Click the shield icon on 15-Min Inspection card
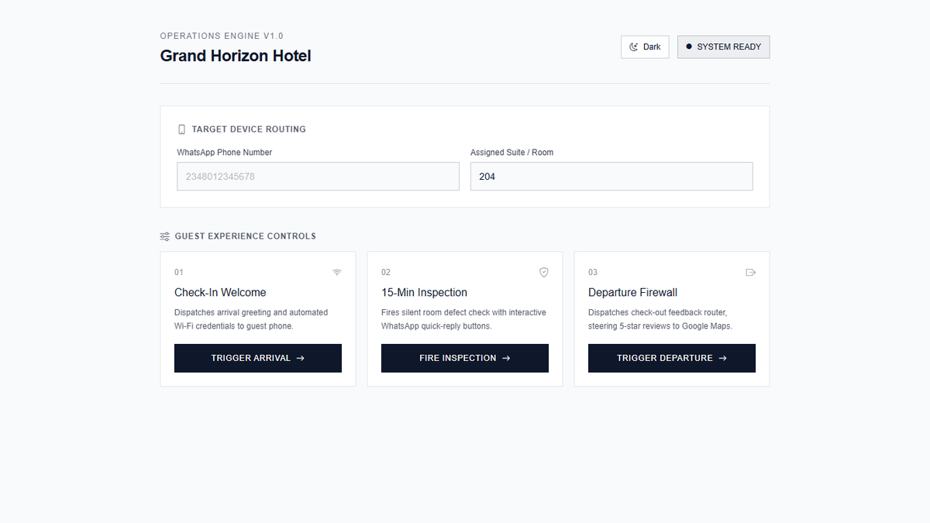The image size is (930, 523). tap(544, 272)
